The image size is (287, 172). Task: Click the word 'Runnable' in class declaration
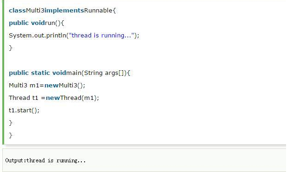[98, 11]
